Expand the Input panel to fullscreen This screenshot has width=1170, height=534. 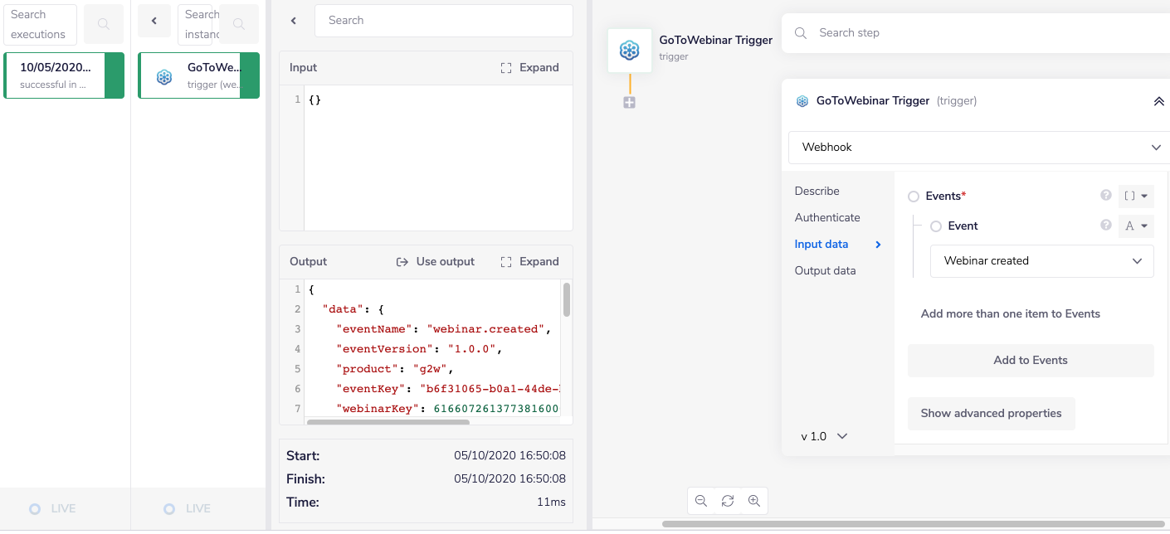[x=529, y=67]
